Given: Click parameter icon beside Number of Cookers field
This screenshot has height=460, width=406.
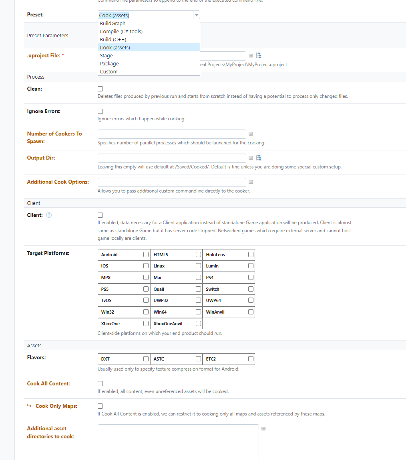Looking at the screenshot, I should (251, 134).
